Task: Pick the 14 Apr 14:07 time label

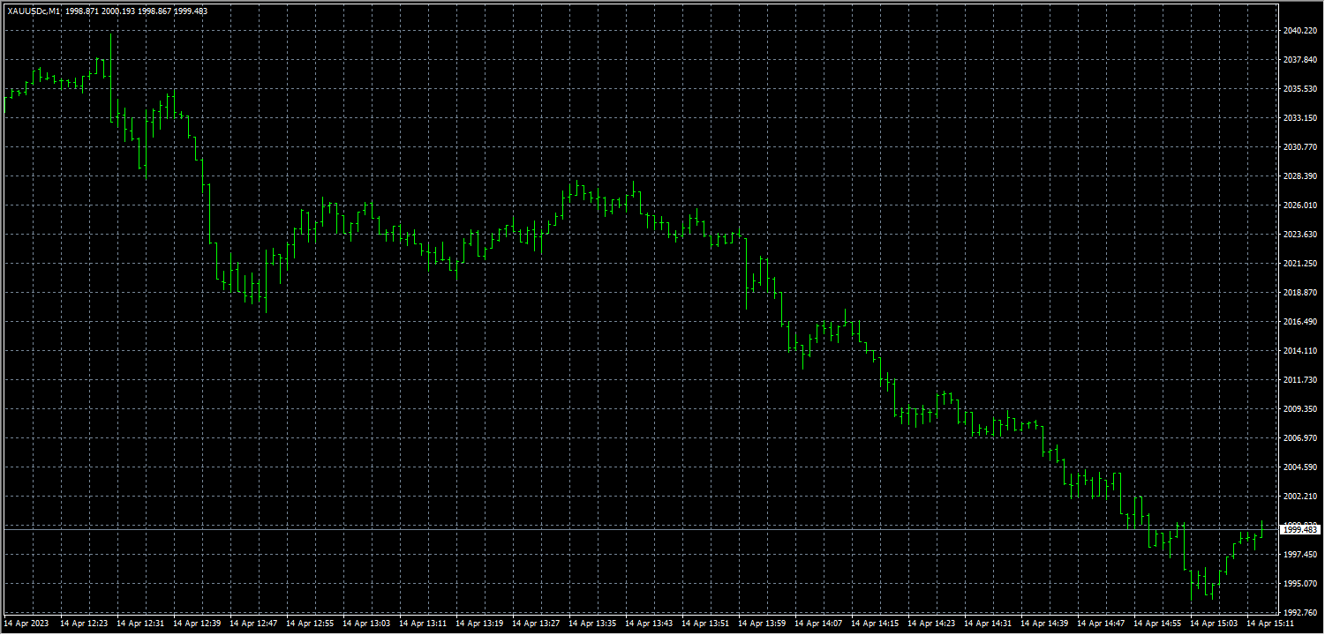Action: pyautogui.click(x=819, y=624)
